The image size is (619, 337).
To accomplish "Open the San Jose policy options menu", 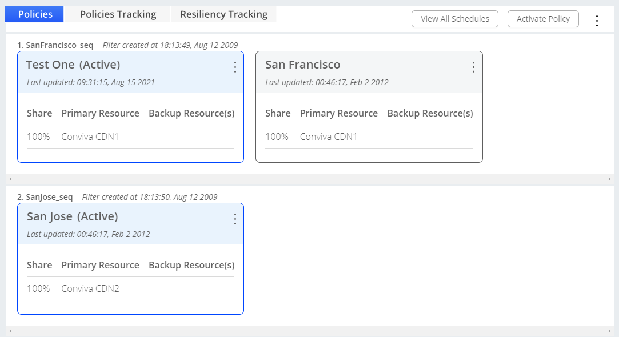I will (235, 219).
